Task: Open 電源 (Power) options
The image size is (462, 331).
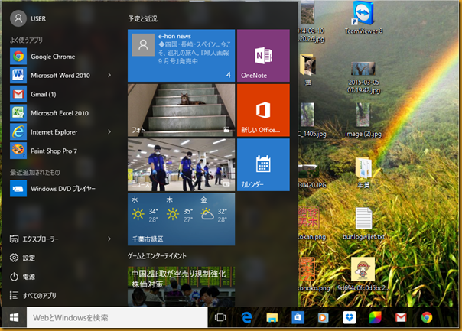Action: click(22, 277)
